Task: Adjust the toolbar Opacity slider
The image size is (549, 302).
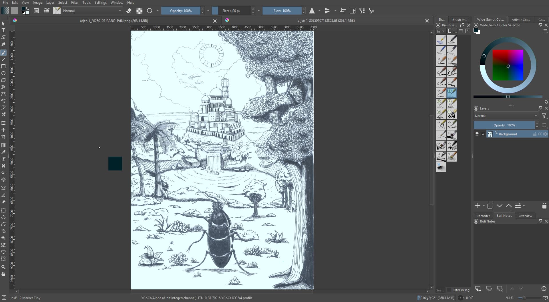Action: tap(181, 11)
